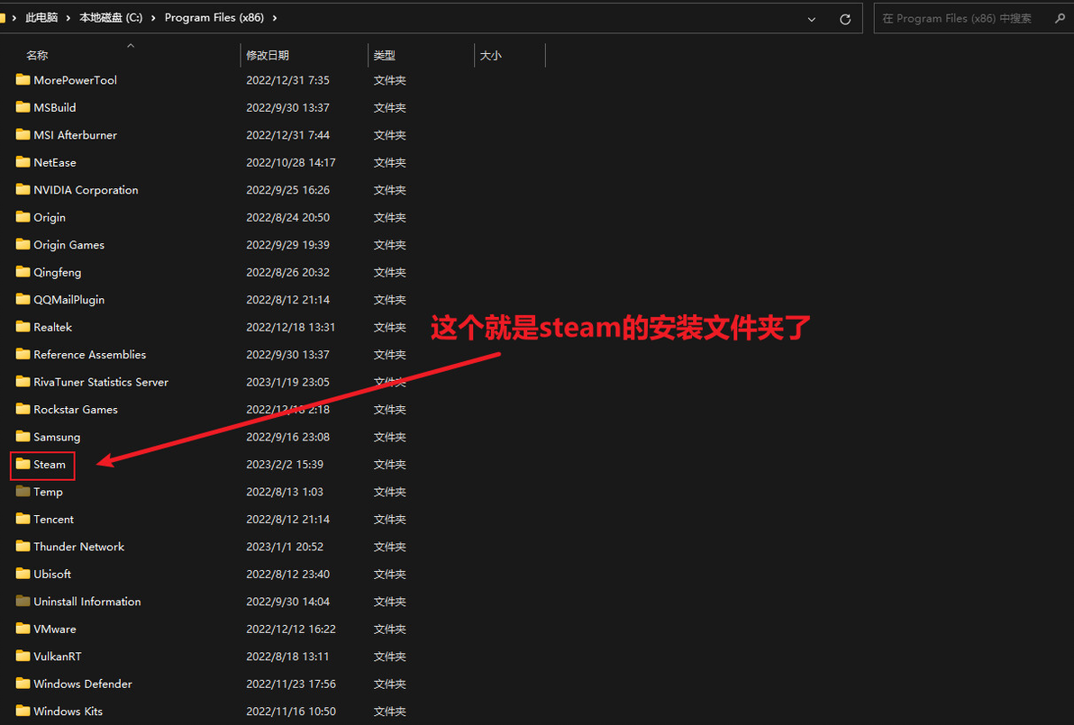Go to 本地磁盘 (C:) in breadcrumb

111,18
